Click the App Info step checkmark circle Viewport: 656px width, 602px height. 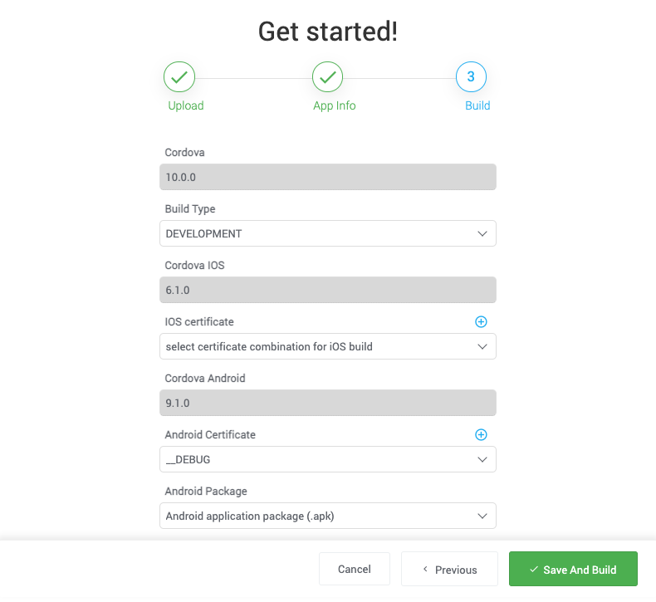[328, 77]
